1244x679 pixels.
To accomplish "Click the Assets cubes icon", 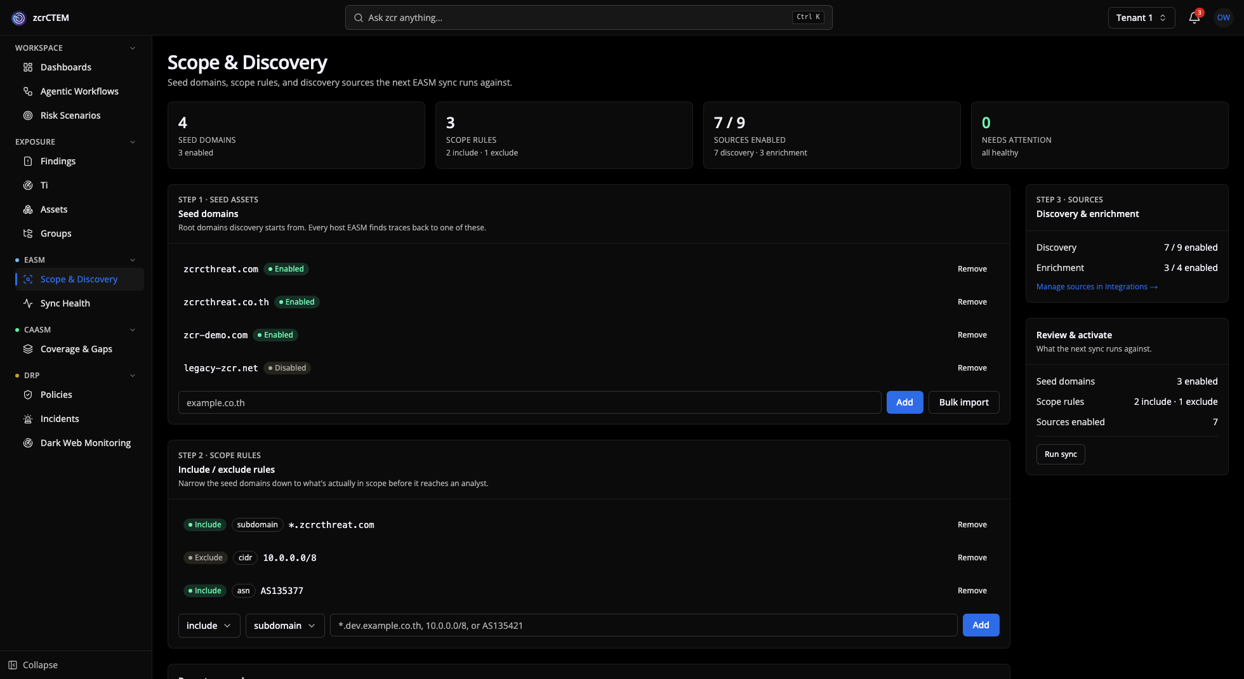I will [x=28, y=209].
